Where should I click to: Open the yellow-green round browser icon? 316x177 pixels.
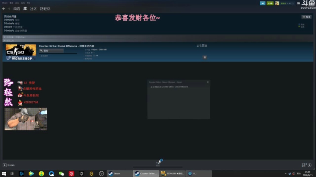pos(41,173)
